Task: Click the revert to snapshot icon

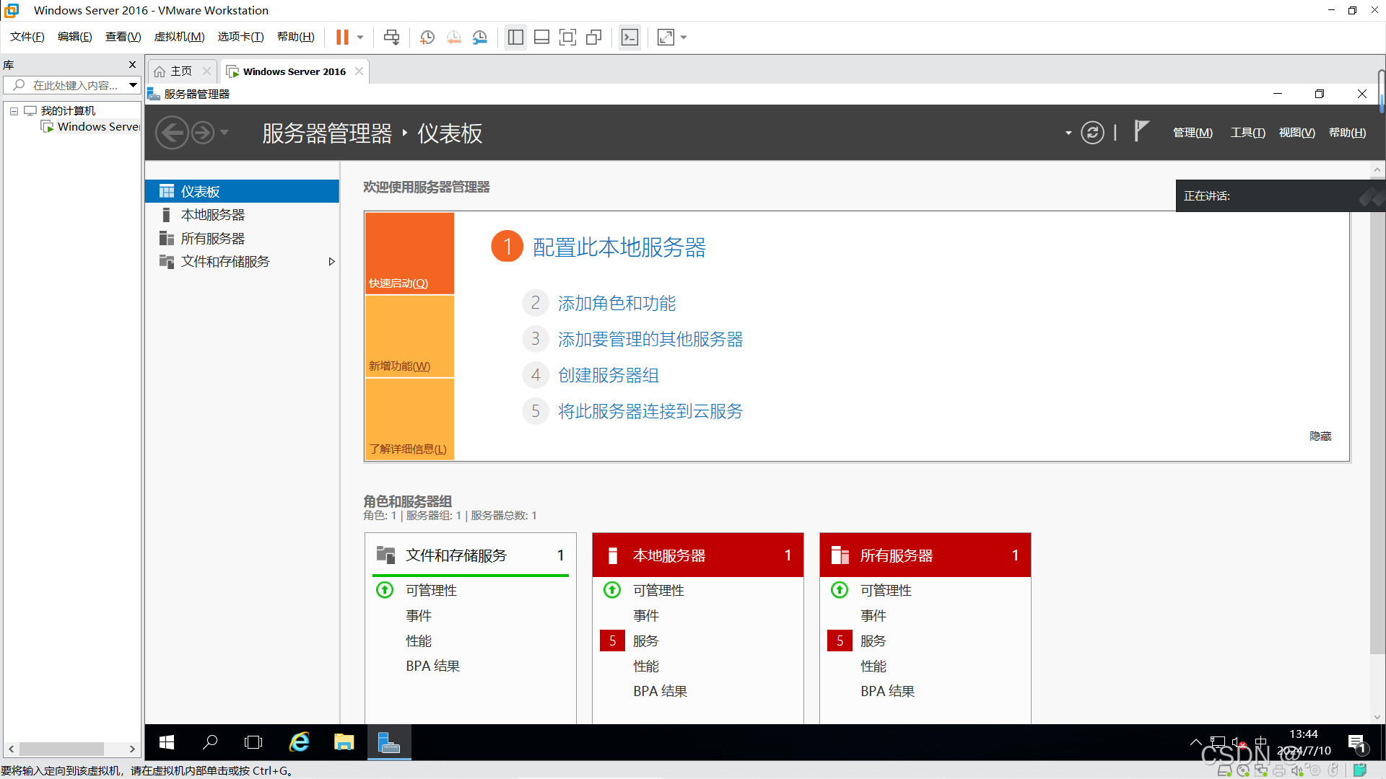Action: [x=453, y=37]
